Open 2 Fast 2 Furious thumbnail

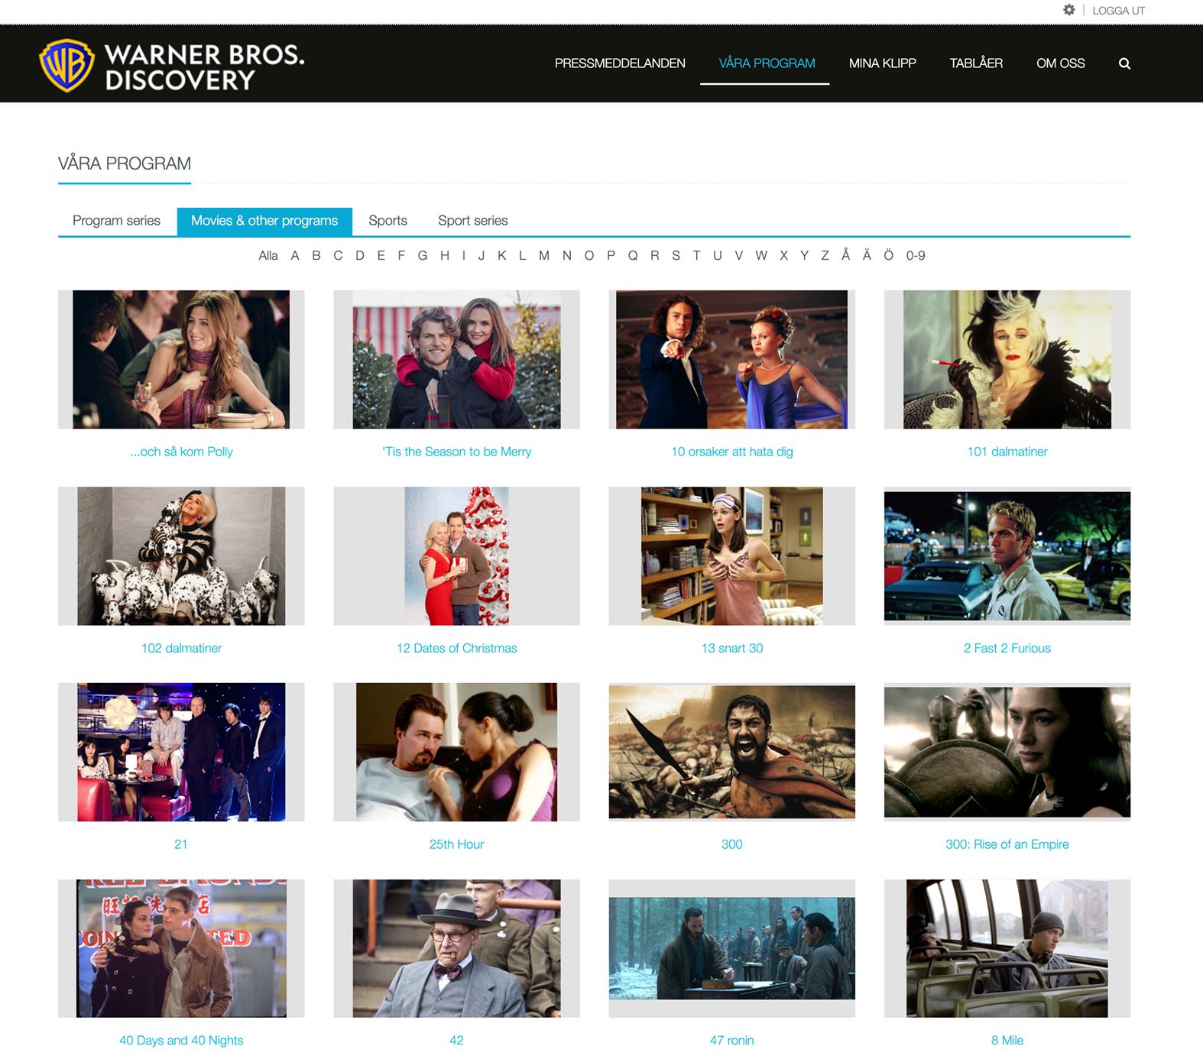pos(1007,556)
